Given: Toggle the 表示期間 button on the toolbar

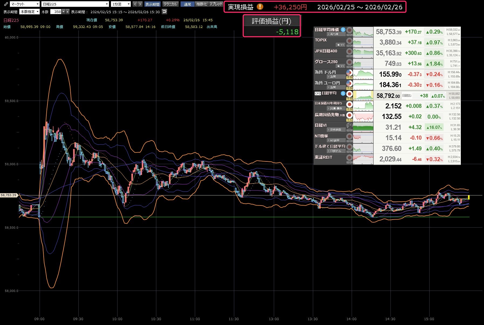Looking at the screenshot, I should tap(152, 4).
